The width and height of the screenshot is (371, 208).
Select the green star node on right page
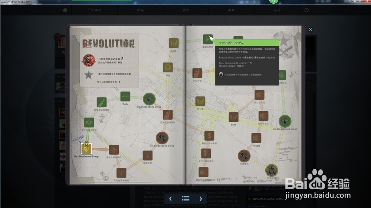click(x=285, y=121)
